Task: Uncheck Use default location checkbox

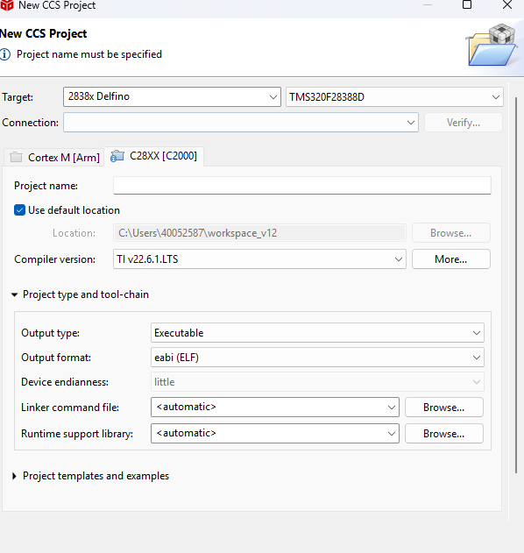Action: 20,210
